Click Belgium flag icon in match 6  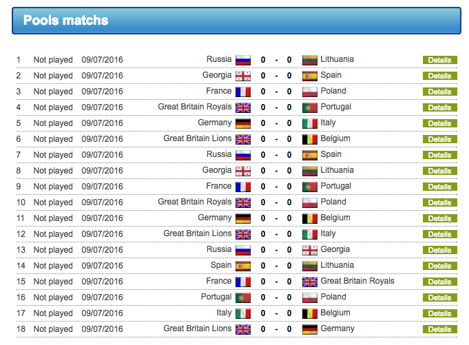pyautogui.click(x=310, y=139)
